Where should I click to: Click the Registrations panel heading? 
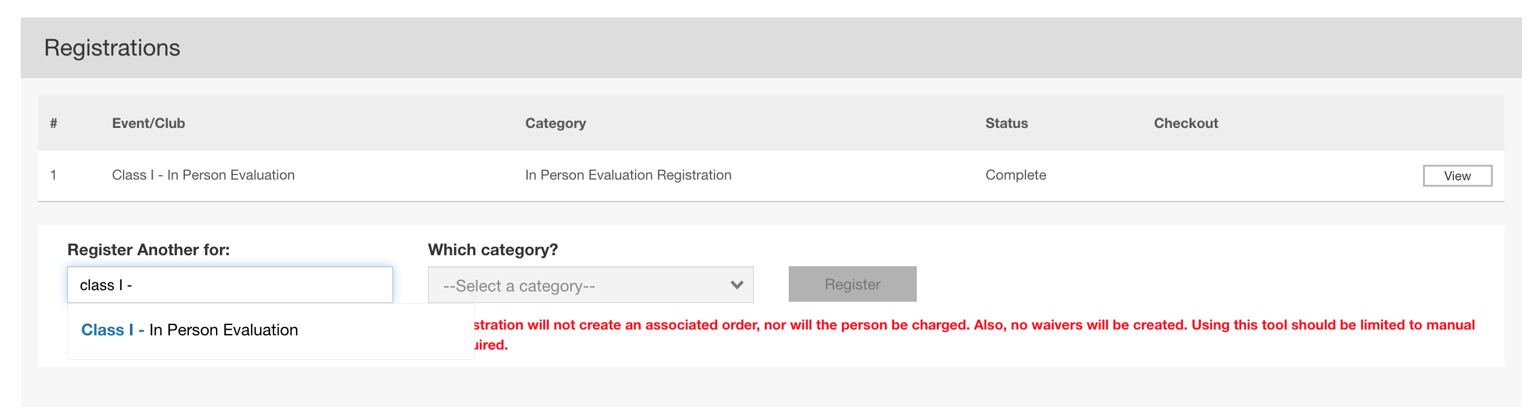click(x=112, y=48)
